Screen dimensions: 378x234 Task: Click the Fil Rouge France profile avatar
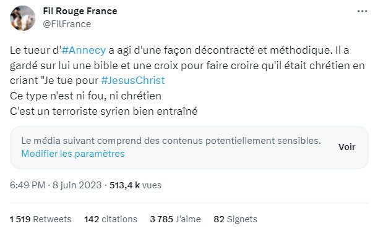(x=23, y=19)
